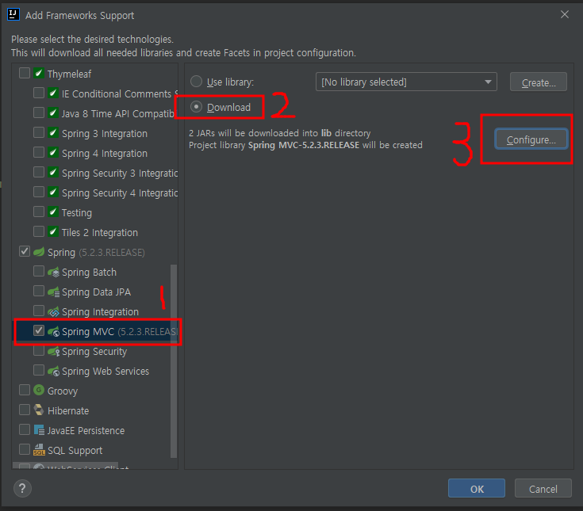This screenshot has width=583, height=511.
Task: Tick the IE Conditional Comments checkbox
Action: coord(39,93)
